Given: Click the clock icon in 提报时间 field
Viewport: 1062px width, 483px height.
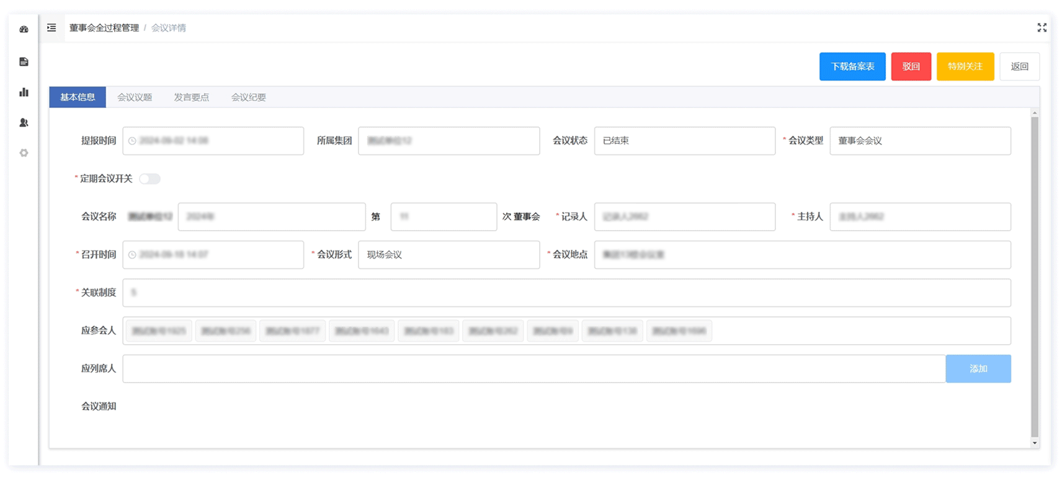Looking at the screenshot, I should point(132,141).
